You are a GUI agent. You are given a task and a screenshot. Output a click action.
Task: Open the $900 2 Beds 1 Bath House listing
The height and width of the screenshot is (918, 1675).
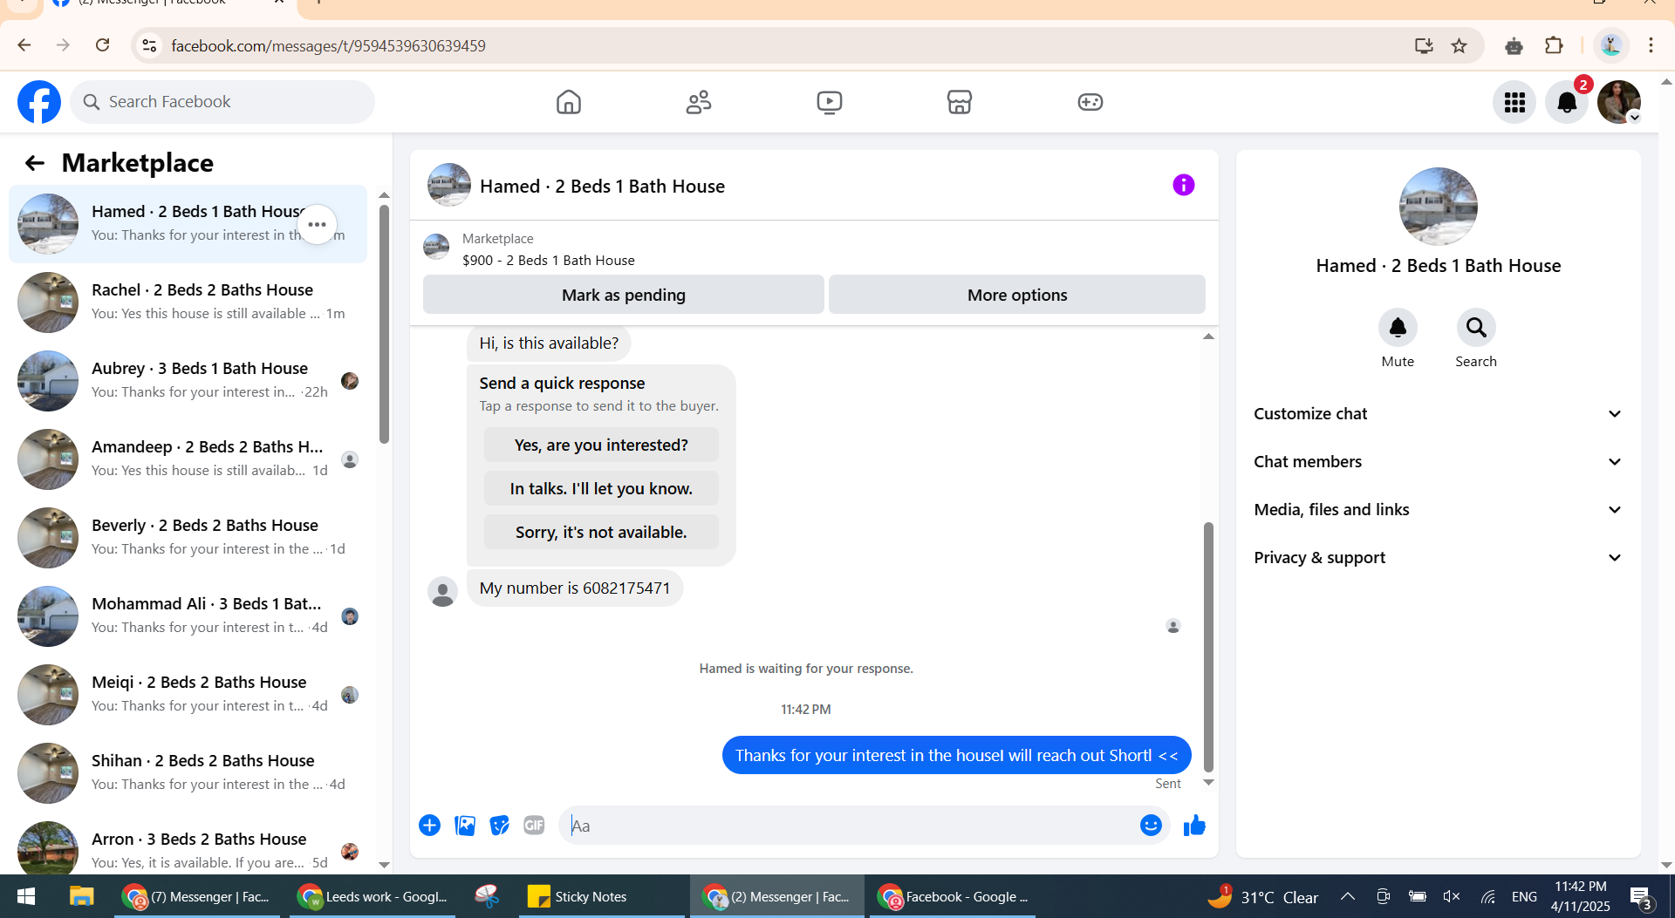(549, 261)
